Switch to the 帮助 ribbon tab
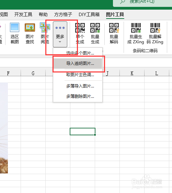This screenshot has width=172, height=193. [x=43, y=14]
